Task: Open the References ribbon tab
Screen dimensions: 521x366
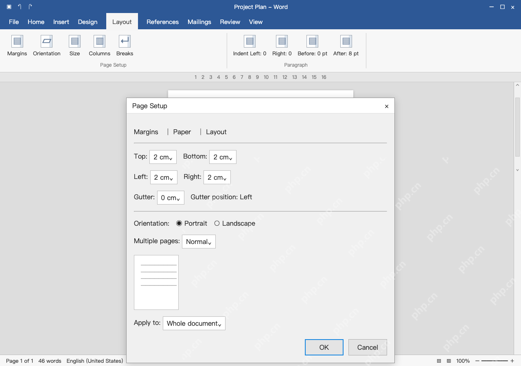Action: coord(162,22)
